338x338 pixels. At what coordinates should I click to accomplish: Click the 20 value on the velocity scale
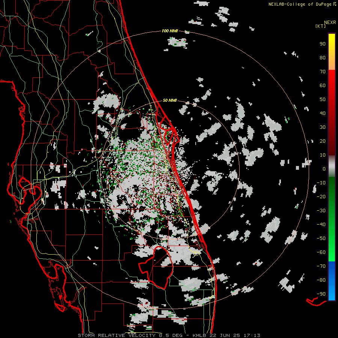[323, 141]
